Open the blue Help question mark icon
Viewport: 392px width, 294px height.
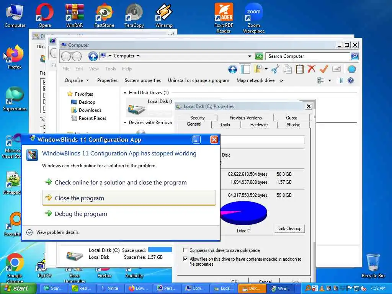[351, 80]
